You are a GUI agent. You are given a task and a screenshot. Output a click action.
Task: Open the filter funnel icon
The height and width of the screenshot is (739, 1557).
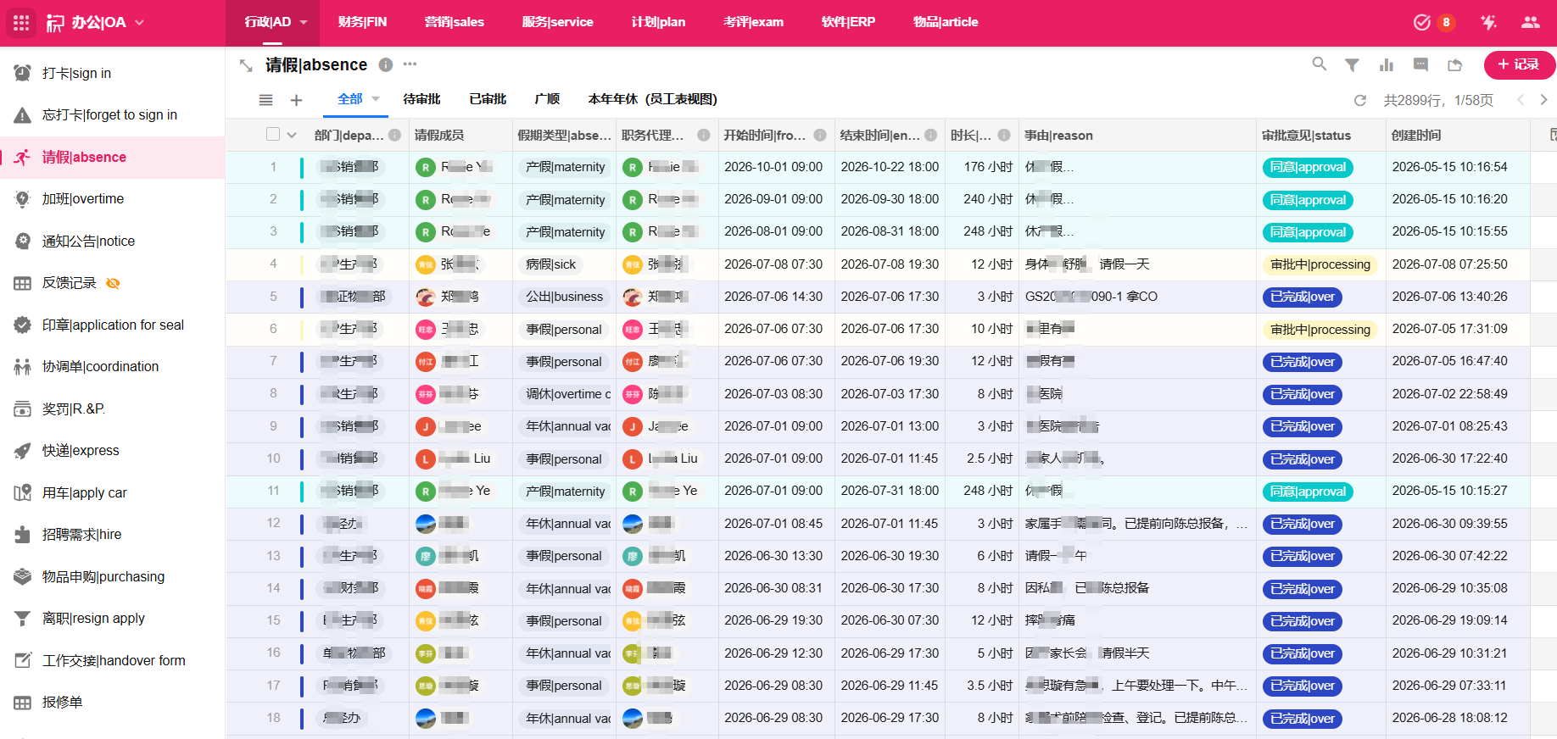(1353, 64)
